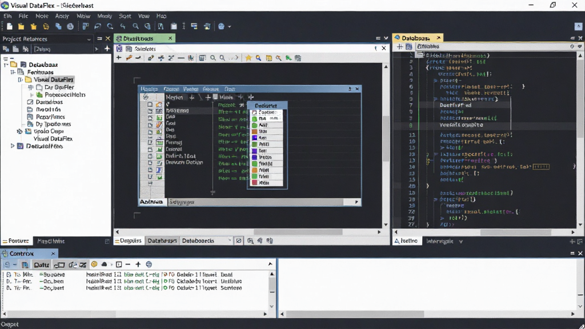The width and height of the screenshot is (585, 329).
Task: Click the pin icon in inner designer window title
Action: pos(350,89)
